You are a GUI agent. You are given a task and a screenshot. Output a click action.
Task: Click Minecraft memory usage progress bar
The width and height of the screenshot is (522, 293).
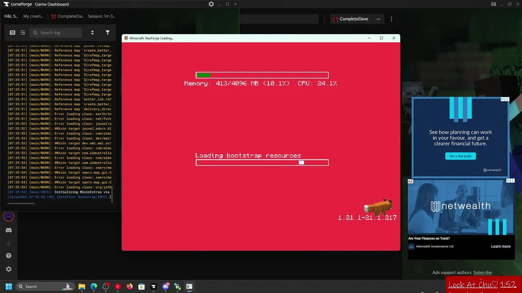[262, 75]
